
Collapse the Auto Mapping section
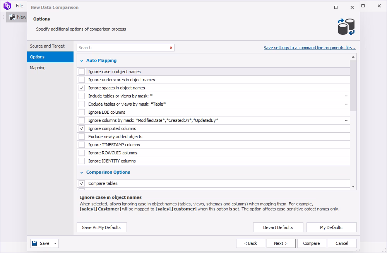[82, 61]
